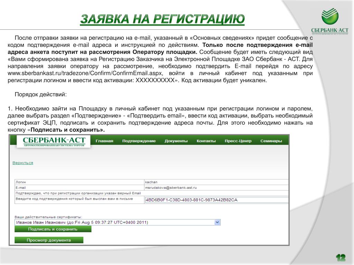
Task: Click the Вернуться link
Action: pos(23,163)
